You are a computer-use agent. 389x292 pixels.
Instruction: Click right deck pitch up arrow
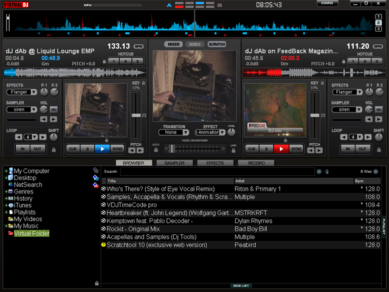(319, 150)
